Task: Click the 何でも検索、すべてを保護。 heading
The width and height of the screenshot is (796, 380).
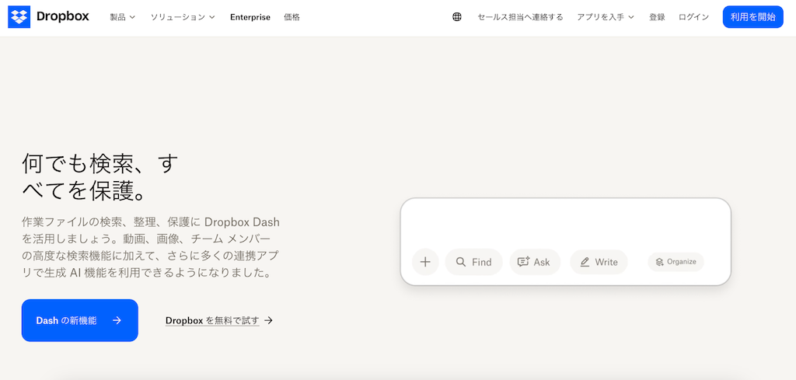Action: pos(100,177)
